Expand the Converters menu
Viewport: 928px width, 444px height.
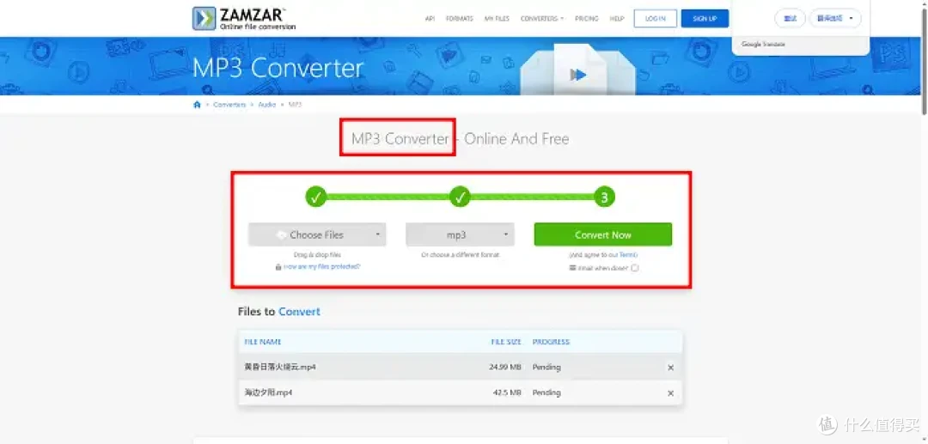pos(541,19)
